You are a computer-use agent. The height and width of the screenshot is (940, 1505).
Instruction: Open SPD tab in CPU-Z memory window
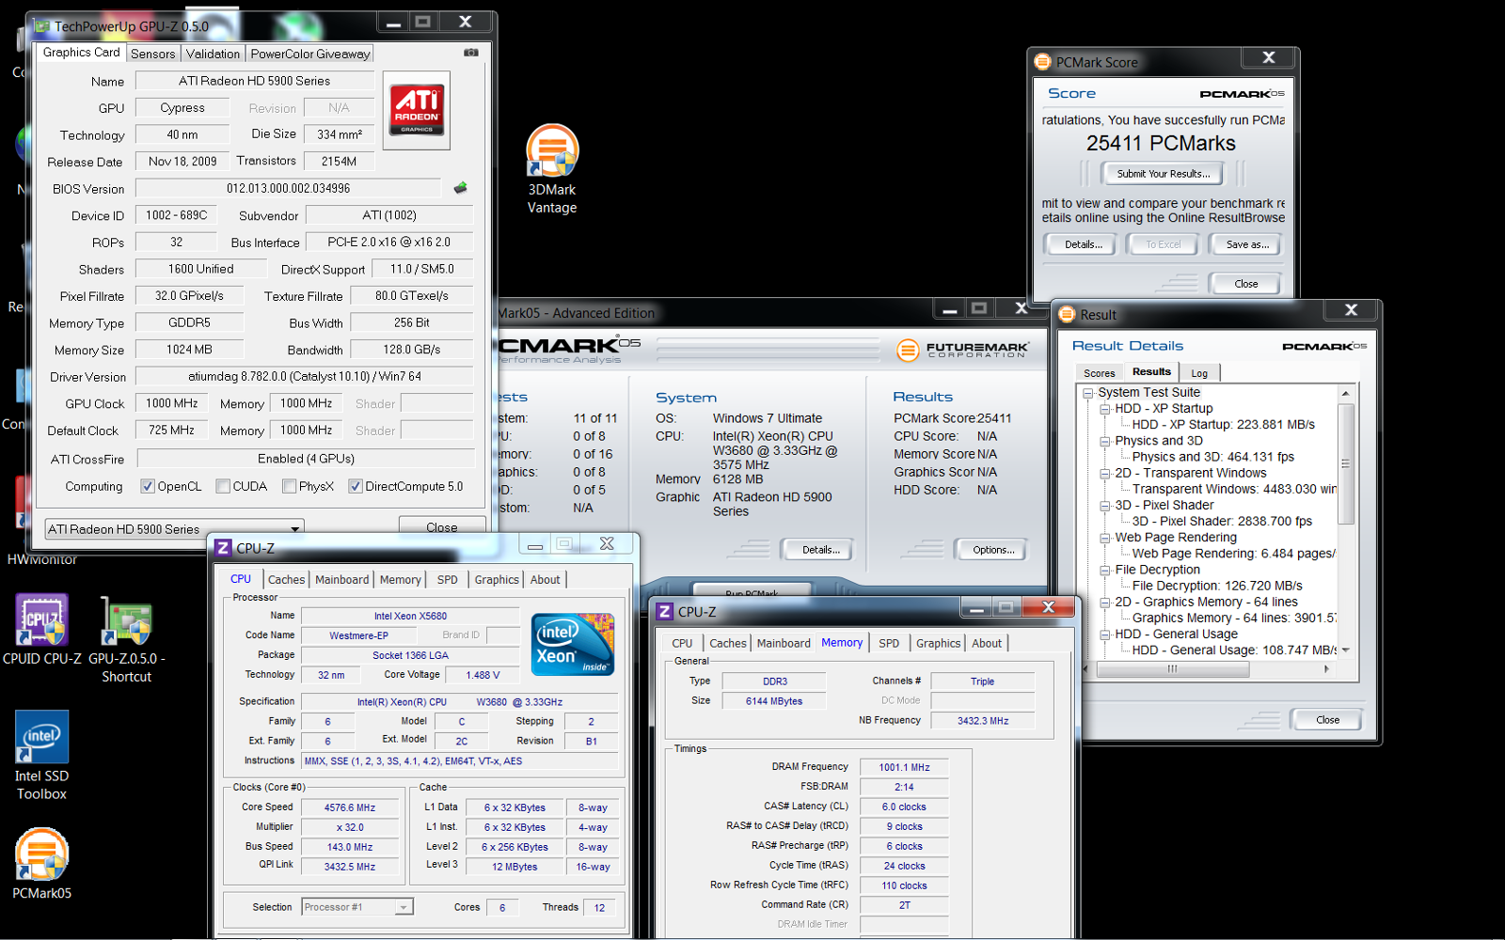pyautogui.click(x=889, y=643)
